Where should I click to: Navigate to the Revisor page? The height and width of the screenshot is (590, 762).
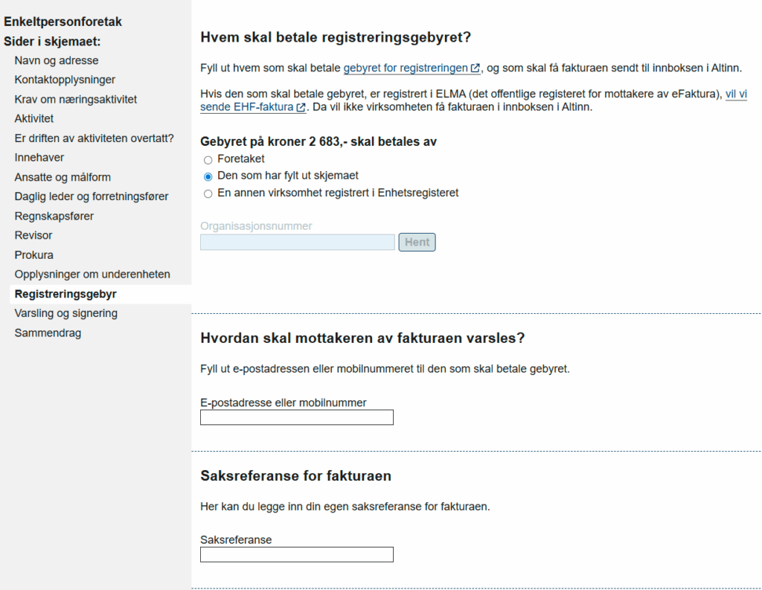(33, 235)
